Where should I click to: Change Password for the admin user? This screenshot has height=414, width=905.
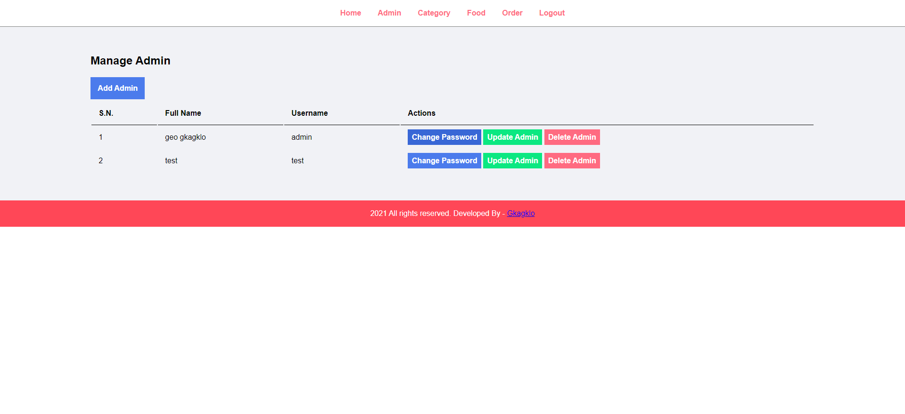pos(444,137)
